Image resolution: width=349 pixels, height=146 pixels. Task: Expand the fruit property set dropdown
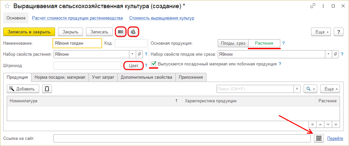point(329,54)
